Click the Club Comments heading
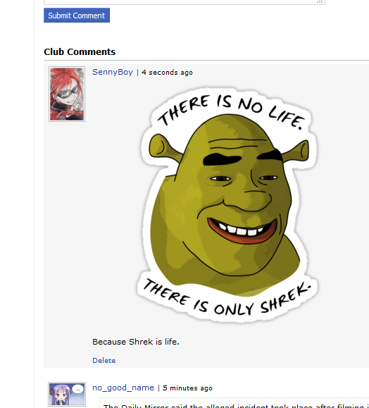Viewport: 369px width, 408px height. click(80, 51)
